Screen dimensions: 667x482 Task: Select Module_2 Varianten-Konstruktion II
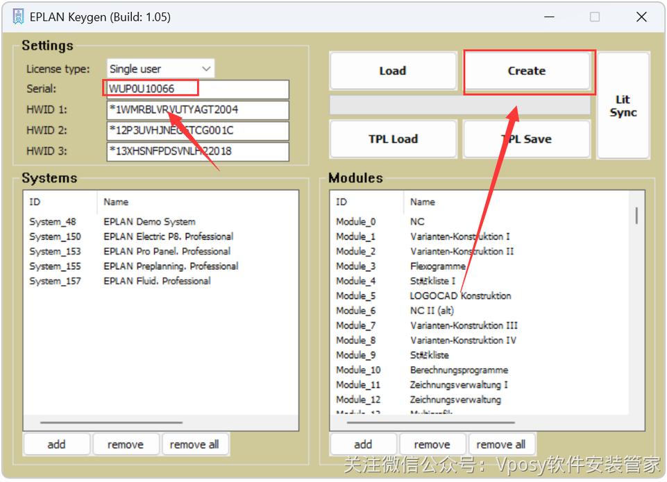point(479,252)
